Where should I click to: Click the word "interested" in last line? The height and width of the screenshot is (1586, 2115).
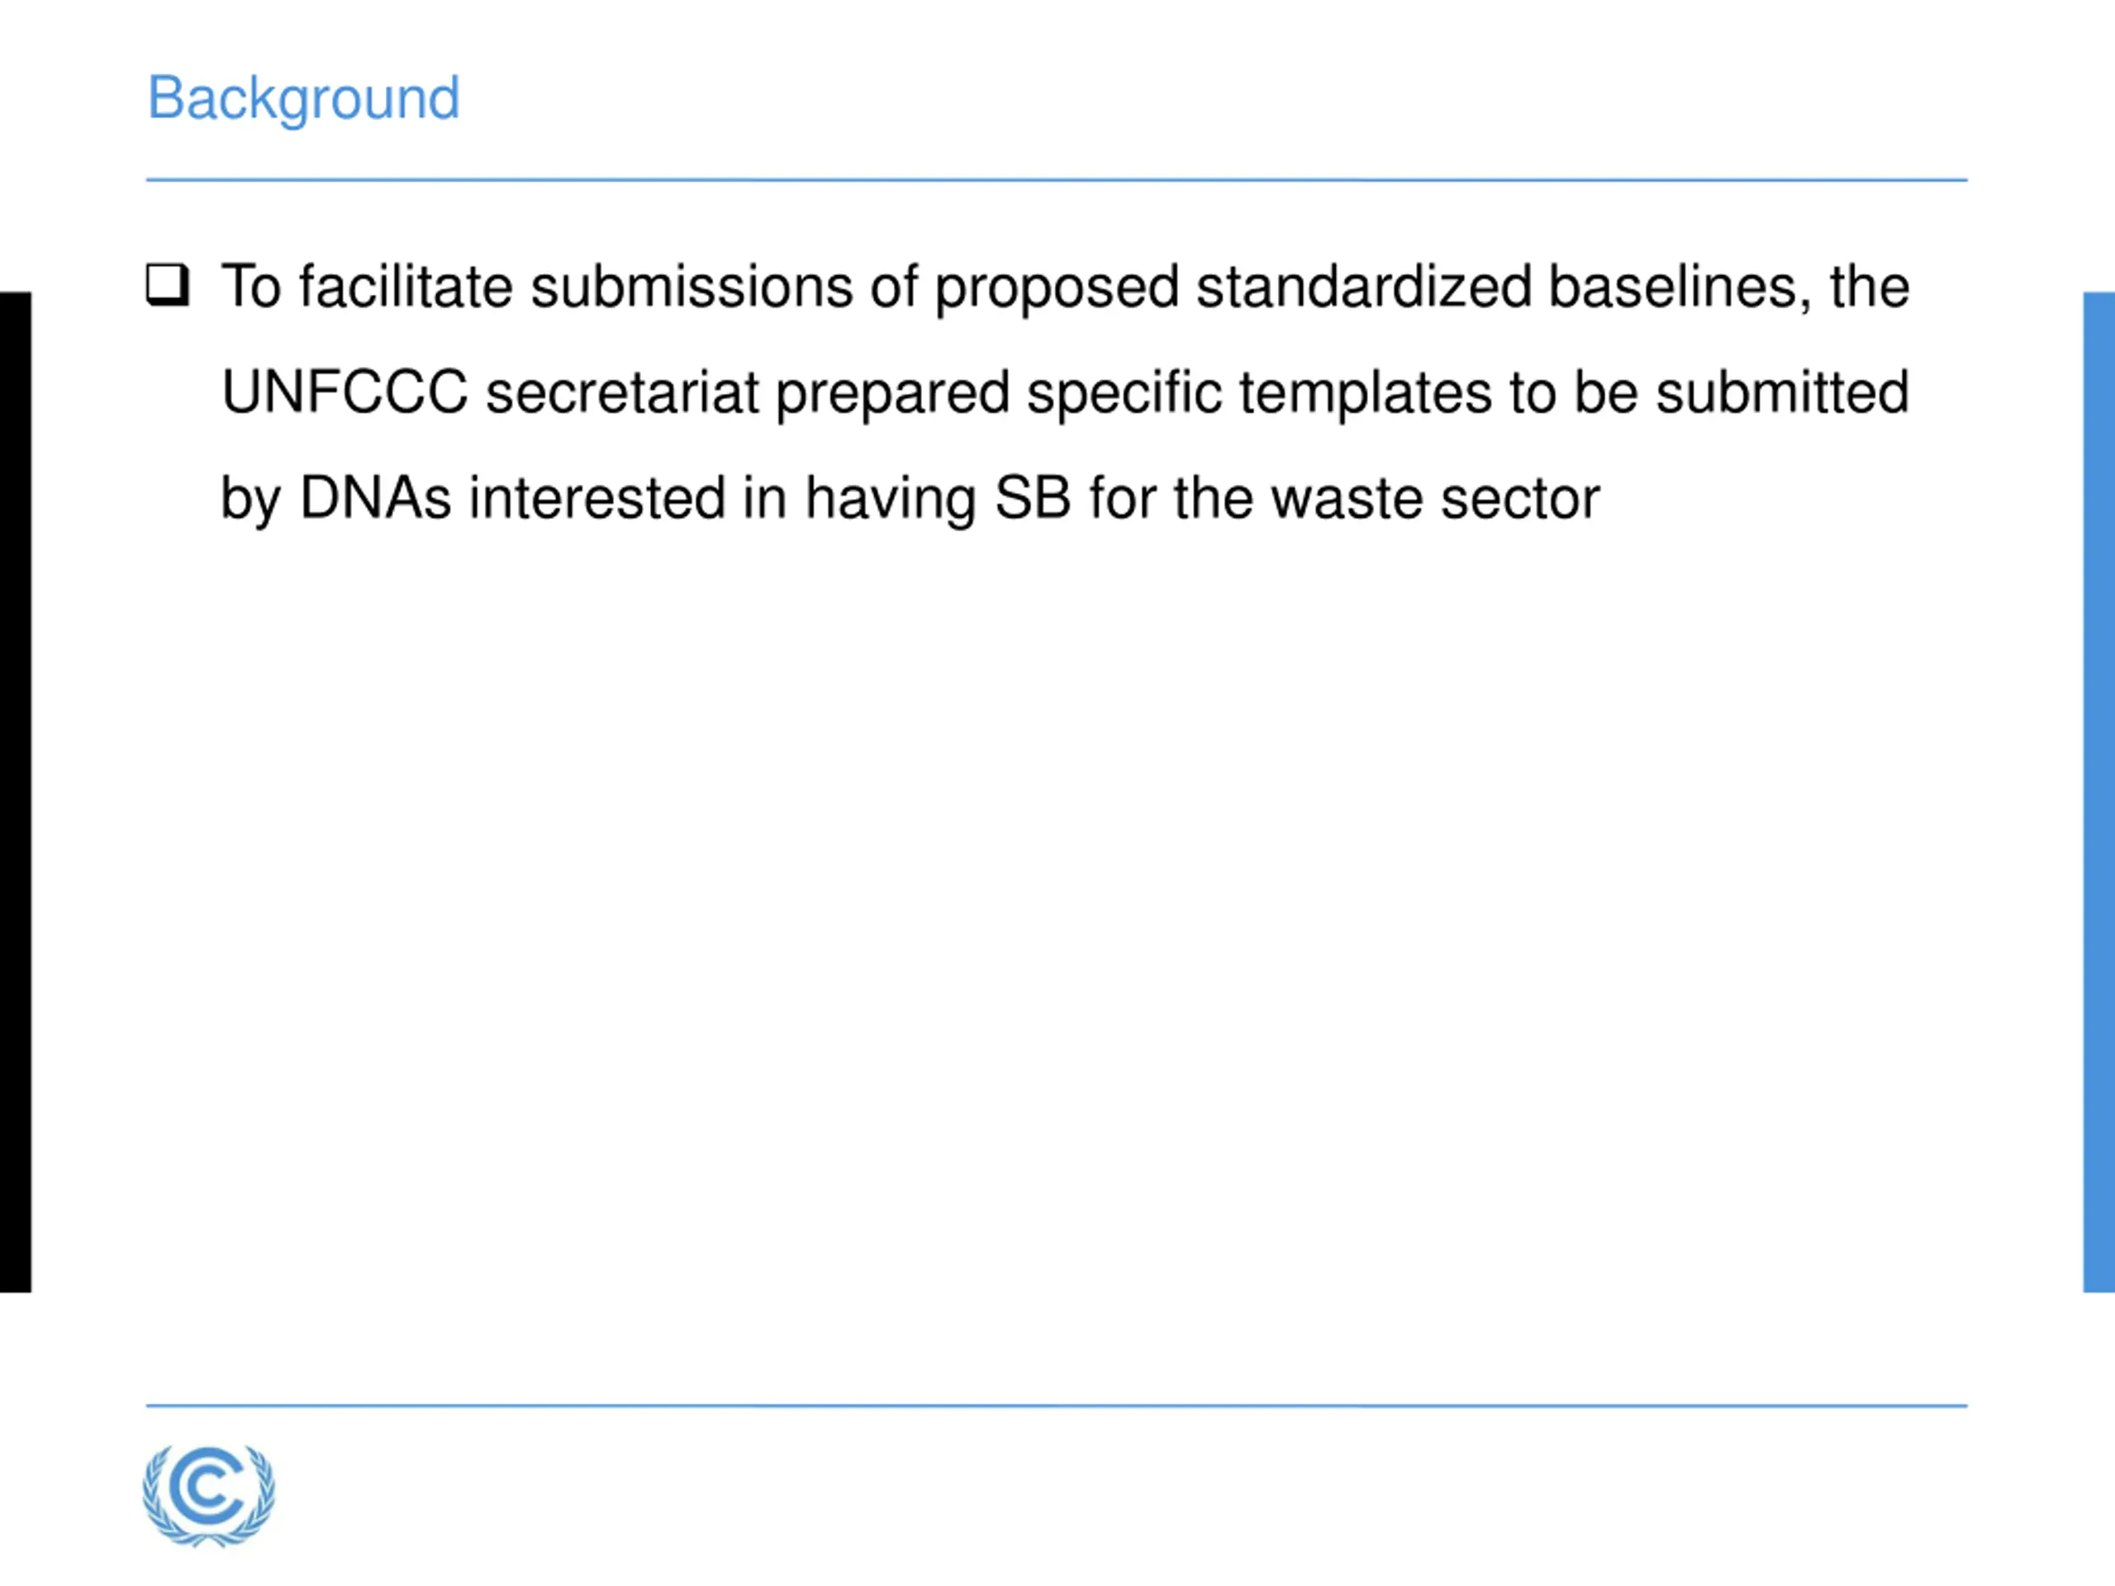[596, 498]
